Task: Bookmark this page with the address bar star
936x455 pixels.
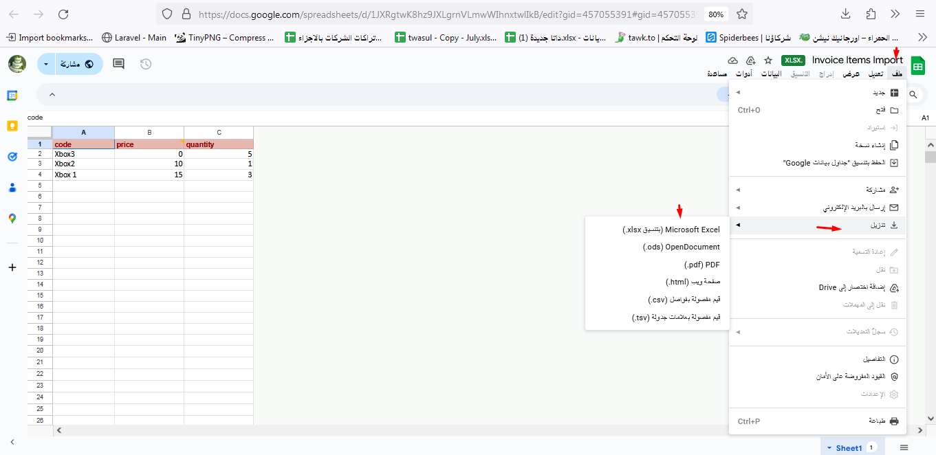Action: (x=741, y=14)
